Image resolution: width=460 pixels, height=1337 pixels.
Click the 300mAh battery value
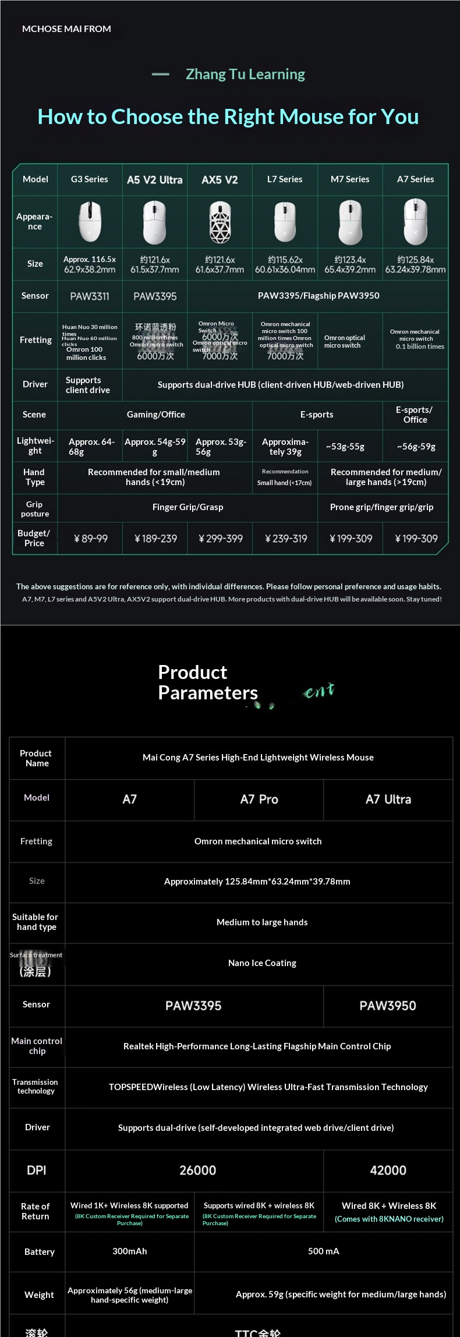pyautogui.click(x=130, y=1251)
